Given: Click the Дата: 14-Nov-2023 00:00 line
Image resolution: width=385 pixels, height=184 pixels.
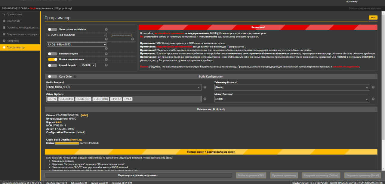Looking at the screenshot, I should pyautogui.click(x=60, y=129).
